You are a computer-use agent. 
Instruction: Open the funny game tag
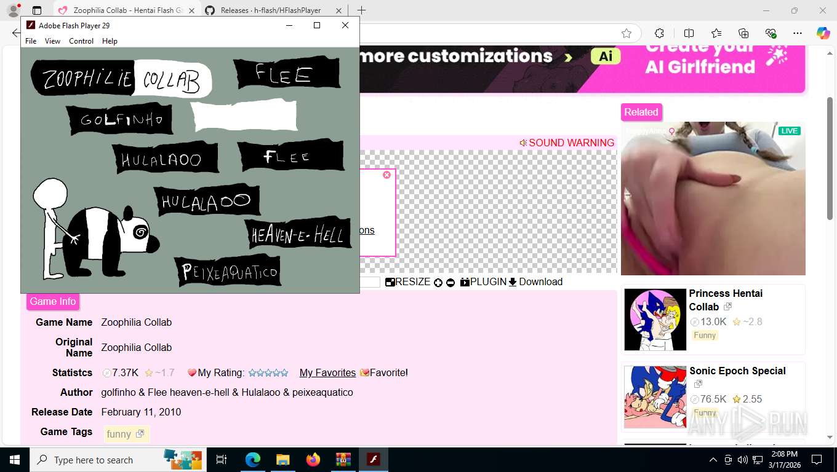click(126, 434)
